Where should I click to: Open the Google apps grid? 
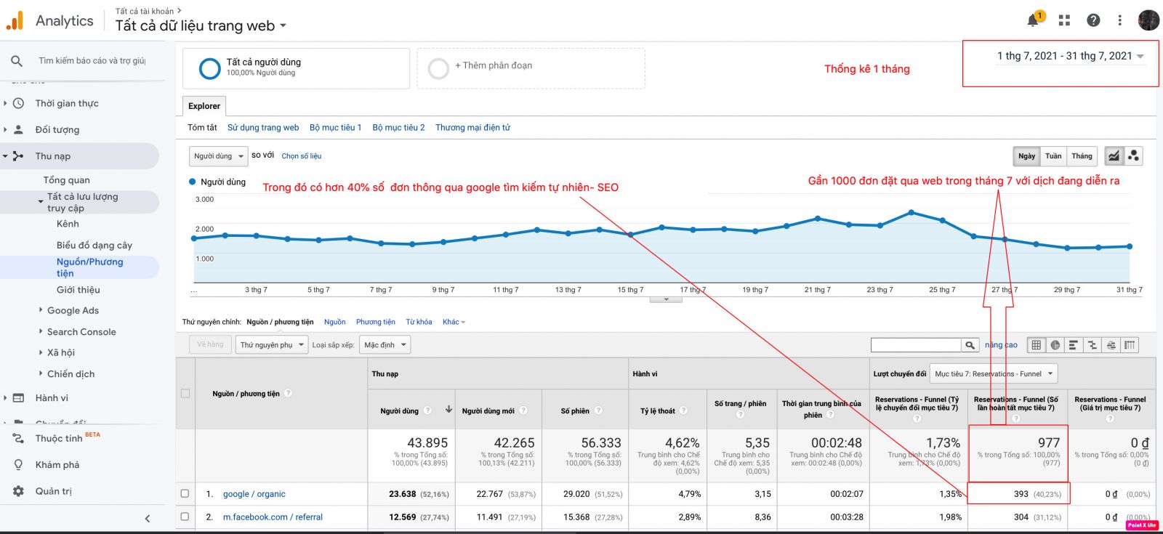[1064, 20]
